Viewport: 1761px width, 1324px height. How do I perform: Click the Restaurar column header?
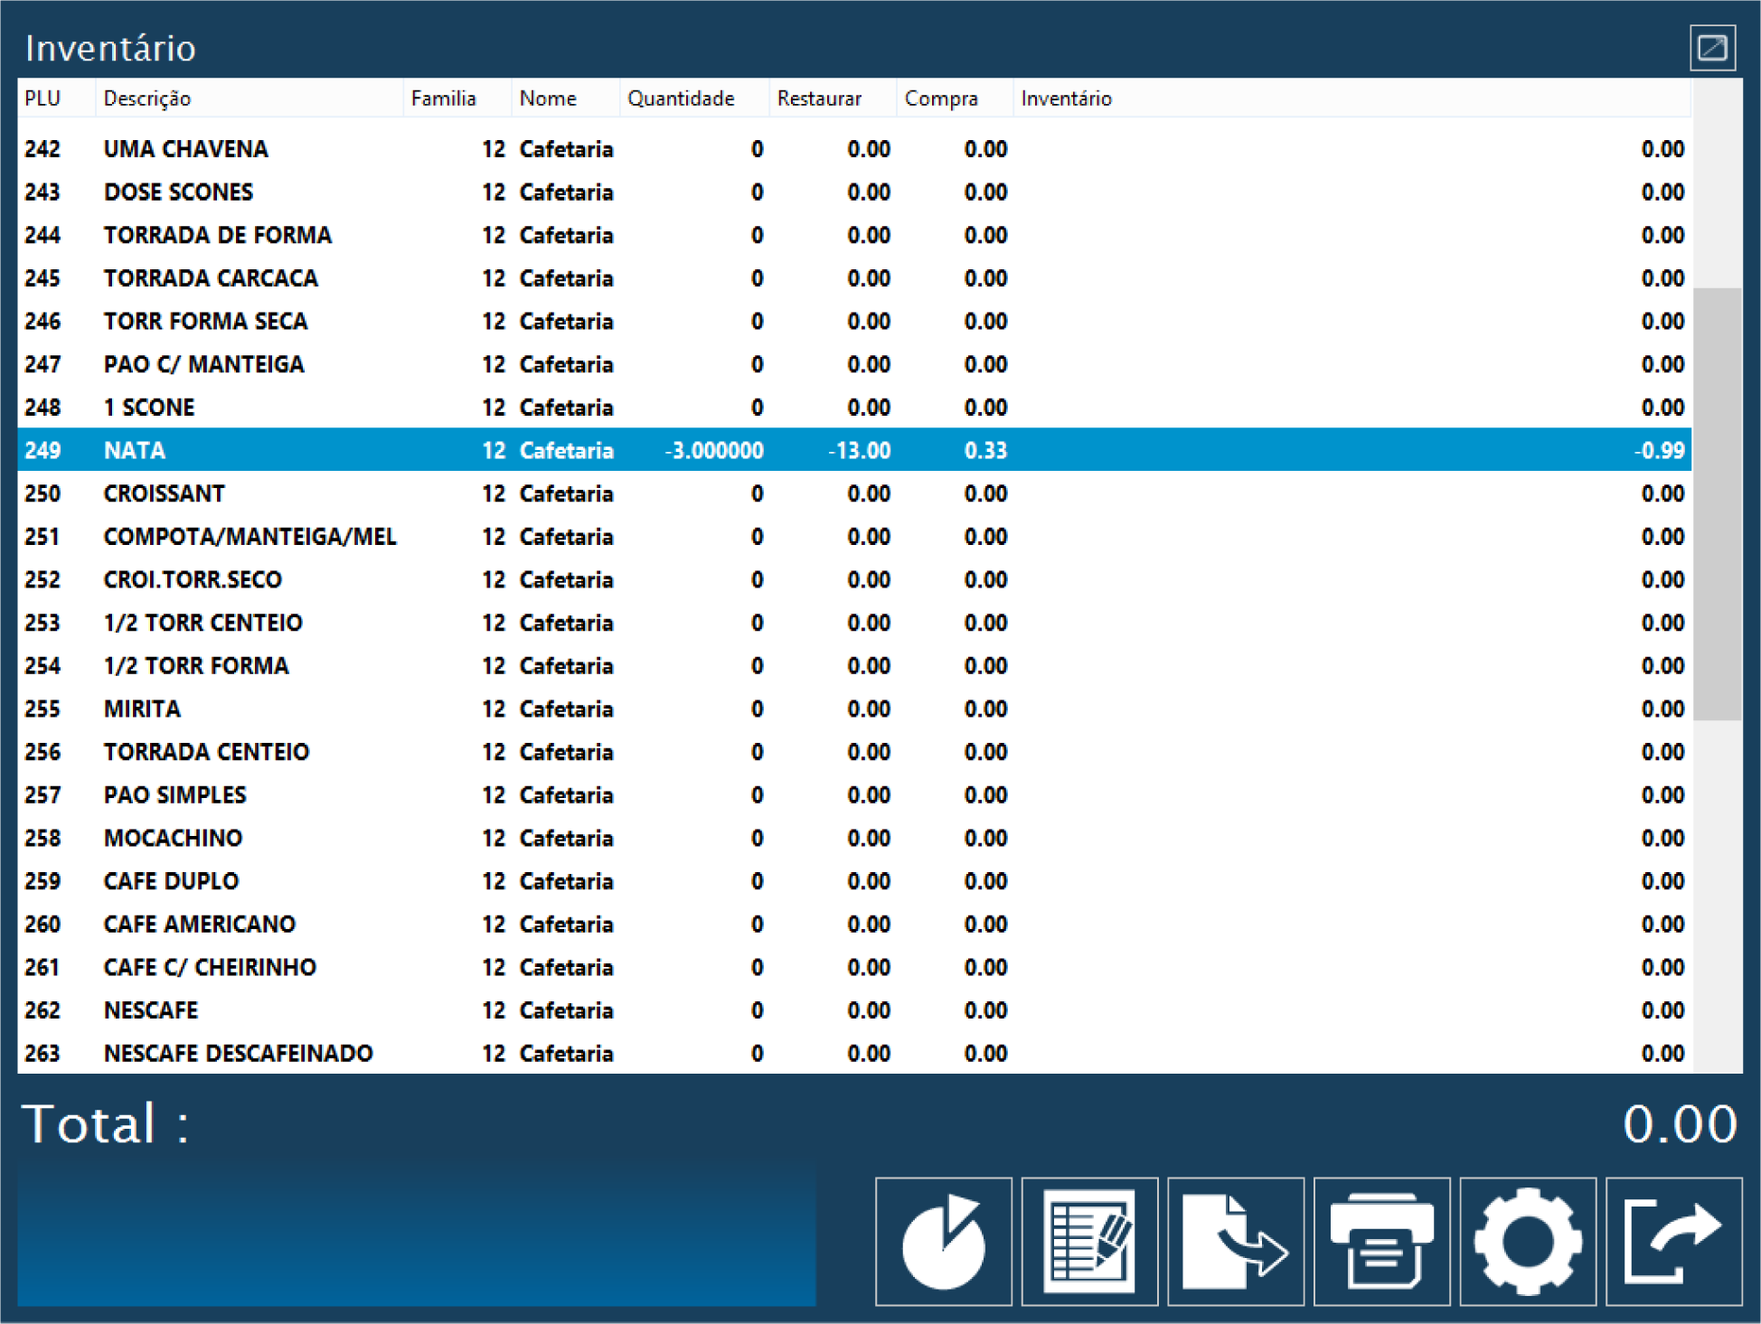pos(819,99)
